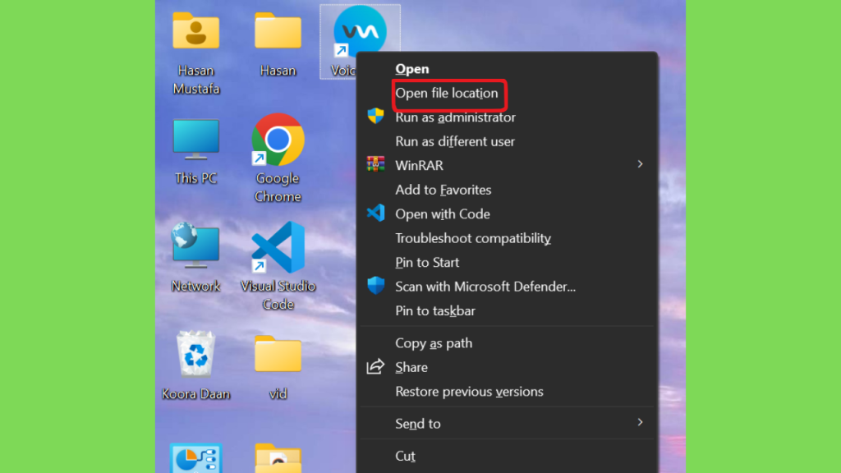Screen dimensions: 841x473
Task: Choose Cut from context menu
Action: [x=405, y=456]
